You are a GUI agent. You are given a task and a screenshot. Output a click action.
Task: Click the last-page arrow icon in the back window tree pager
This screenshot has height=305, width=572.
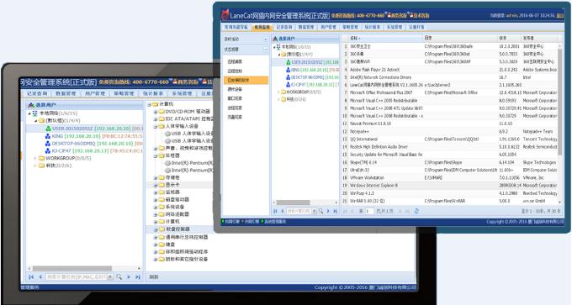coord(137,277)
